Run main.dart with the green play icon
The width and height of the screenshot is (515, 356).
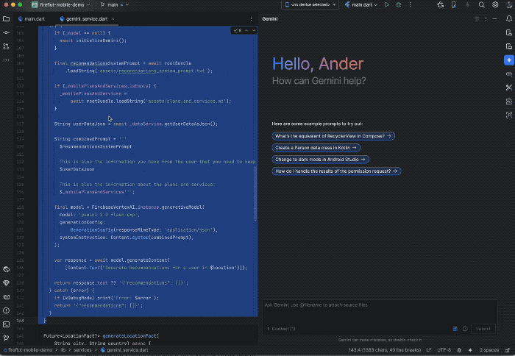tap(387, 5)
